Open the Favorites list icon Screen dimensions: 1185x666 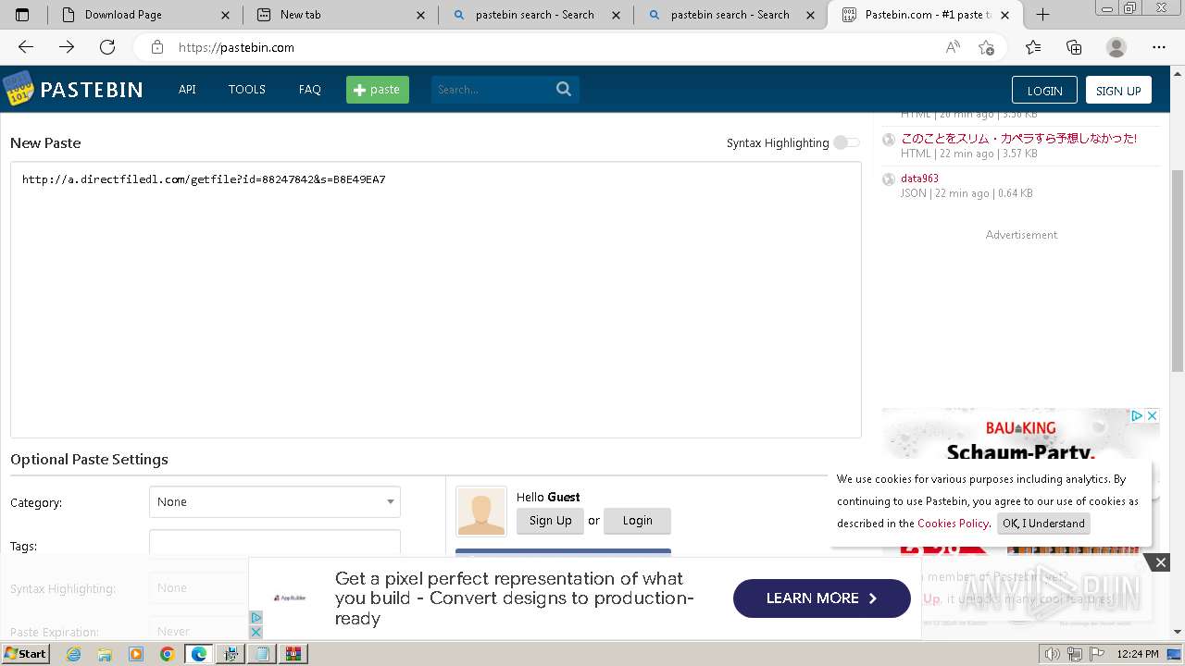click(x=1033, y=47)
